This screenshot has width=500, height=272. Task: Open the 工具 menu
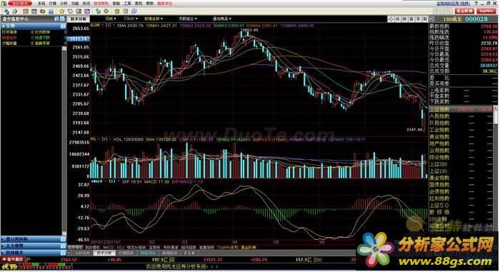tap(127, 3)
